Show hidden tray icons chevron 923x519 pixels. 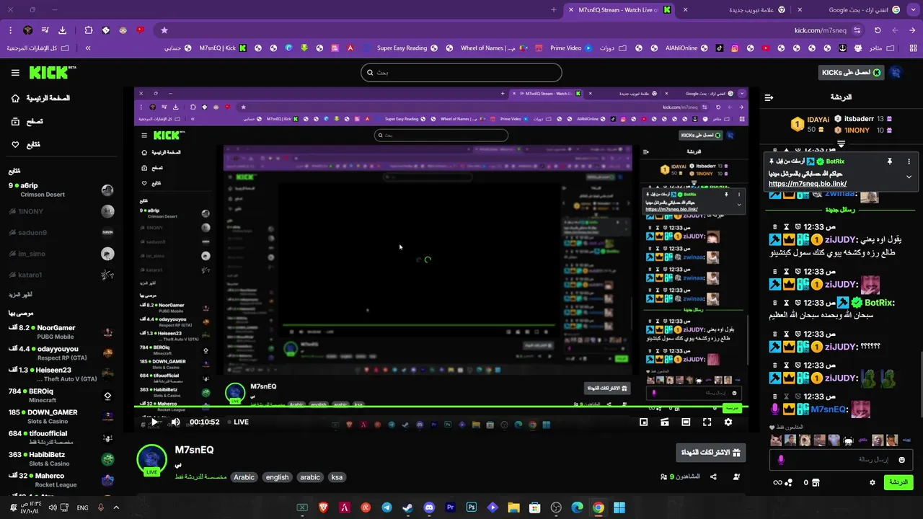click(x=116, y=507)
